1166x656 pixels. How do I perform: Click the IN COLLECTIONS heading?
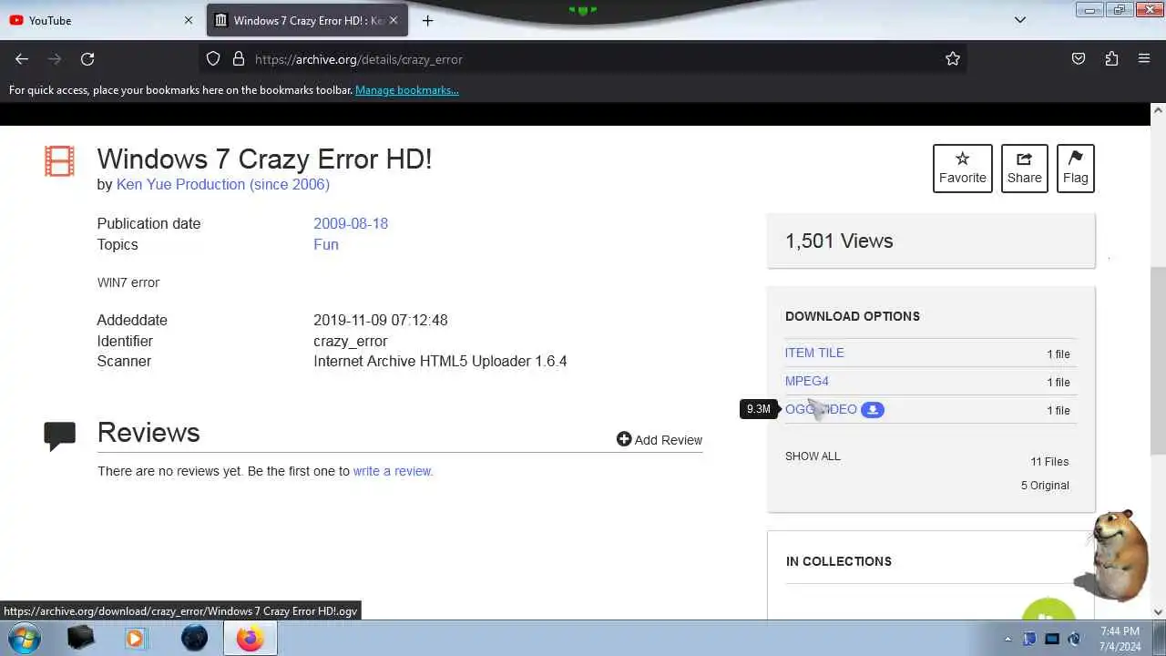839,561
